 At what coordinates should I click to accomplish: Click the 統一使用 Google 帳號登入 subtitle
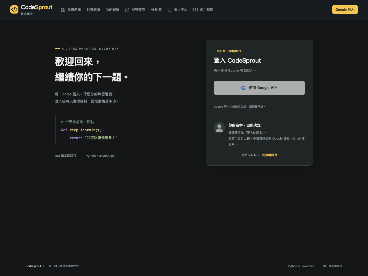235,71
